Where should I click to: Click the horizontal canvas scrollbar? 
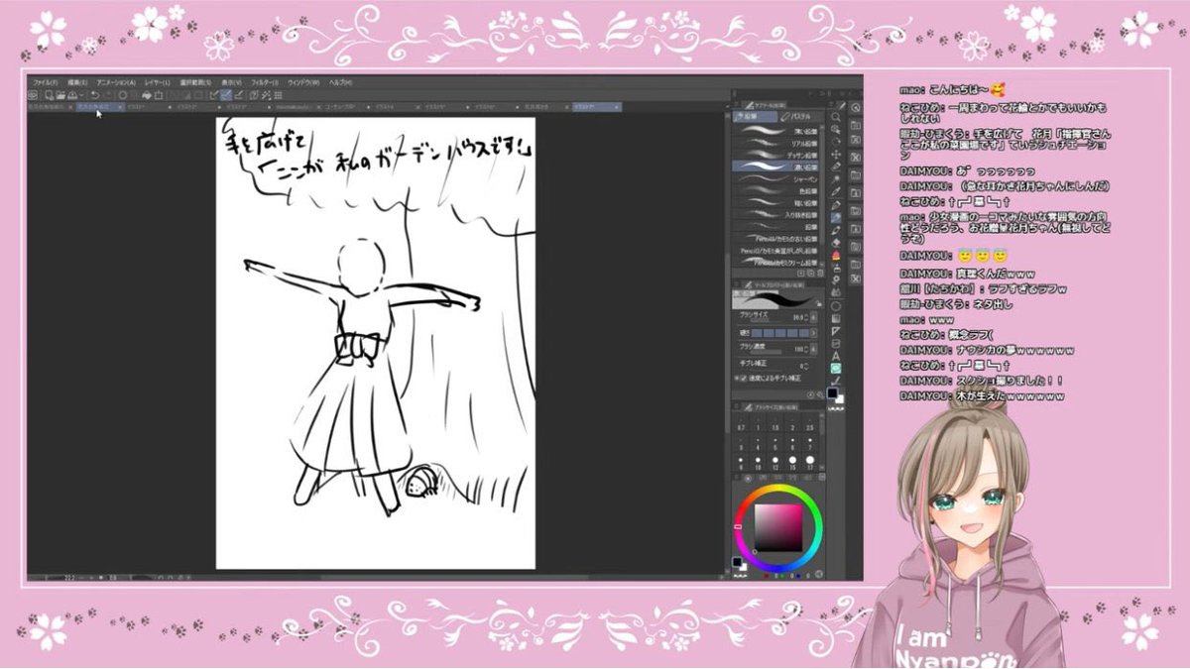(x=452, y=577)
